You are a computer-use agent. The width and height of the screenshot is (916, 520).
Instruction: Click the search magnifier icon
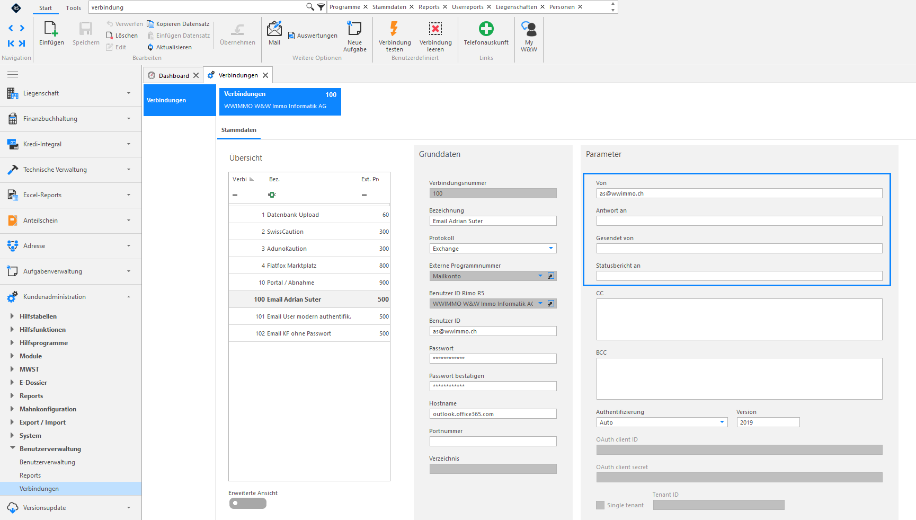(310, 7)
